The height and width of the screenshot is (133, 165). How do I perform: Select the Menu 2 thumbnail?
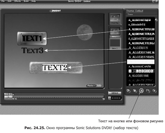[x=115, y=44]
